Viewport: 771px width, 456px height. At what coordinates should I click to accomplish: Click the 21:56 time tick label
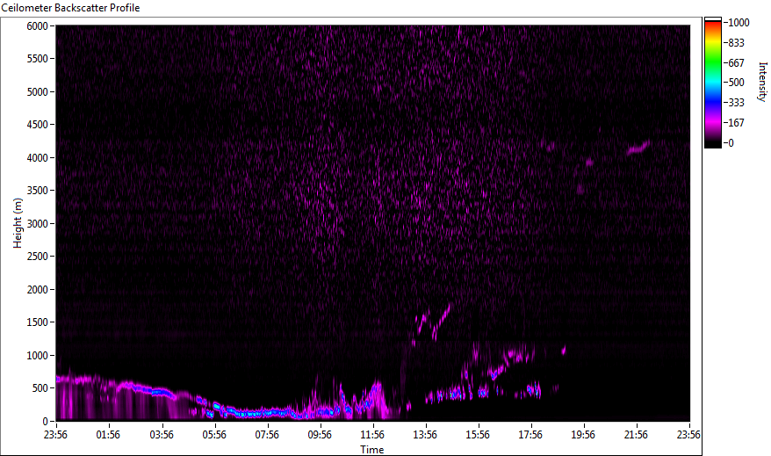tap(636, 435)
